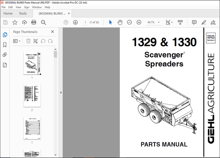The height and width of the screenshot is (158, 220).
Task: Add bookmark star icon in toolbar
Action: point(15,22)
